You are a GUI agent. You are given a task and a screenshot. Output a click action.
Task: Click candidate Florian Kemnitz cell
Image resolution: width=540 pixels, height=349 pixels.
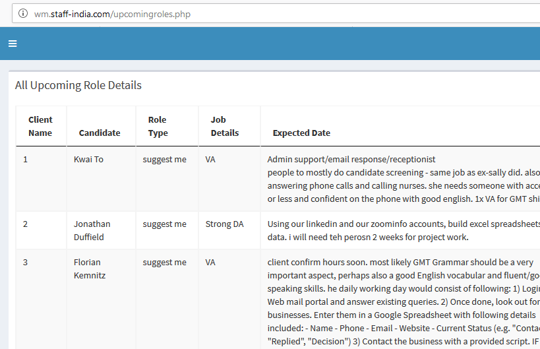[x=90, y=269]
